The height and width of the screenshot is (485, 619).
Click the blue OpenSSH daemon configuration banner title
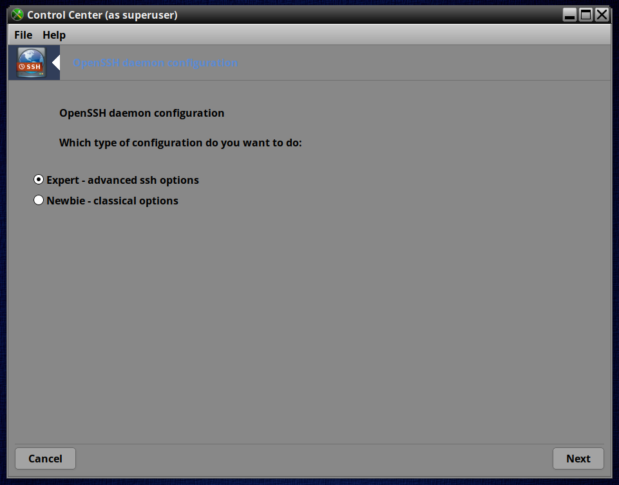pyautogui.click(x=155, y=63)
